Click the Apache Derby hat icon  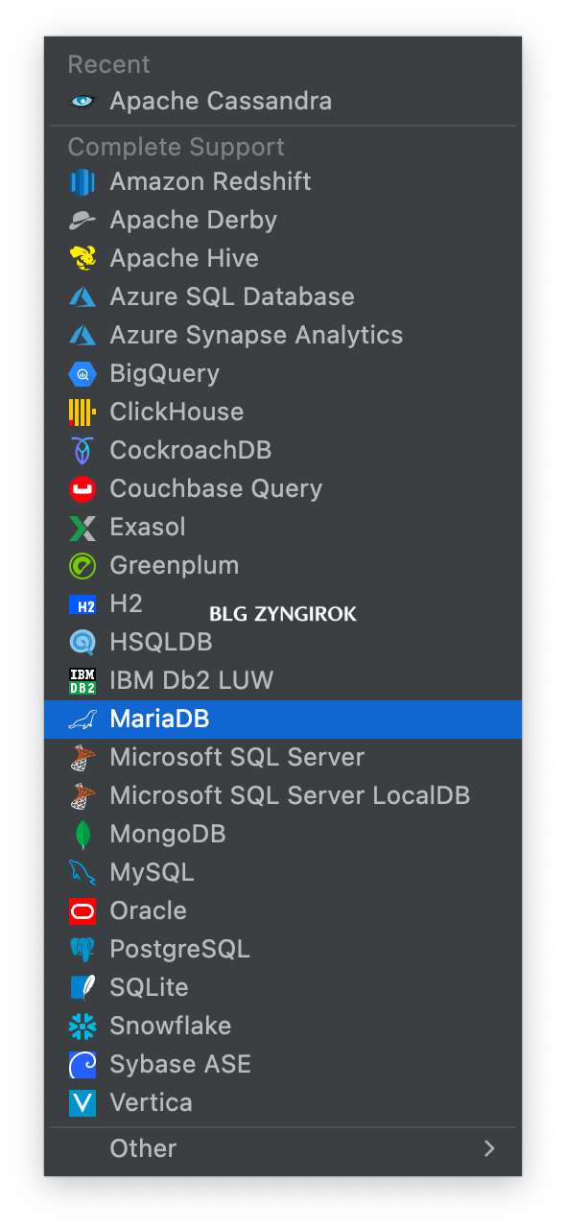point(83,220)
